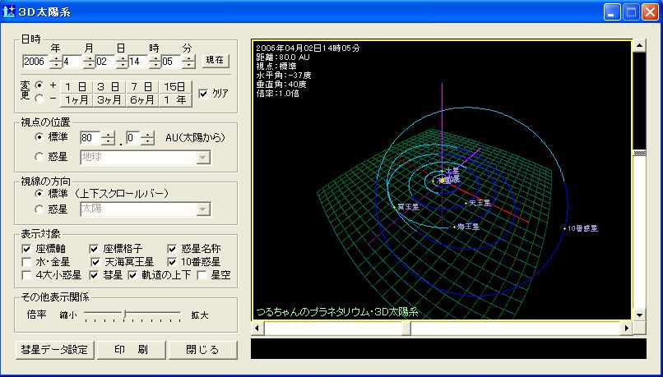Toggle the クリア checkbox
The width and height of the screenshot is (663, 377).
[204, 93]
